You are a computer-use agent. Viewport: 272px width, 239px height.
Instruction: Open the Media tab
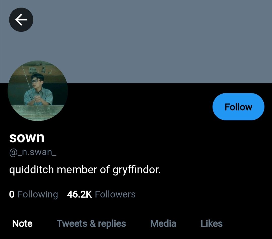pos(163,224)
